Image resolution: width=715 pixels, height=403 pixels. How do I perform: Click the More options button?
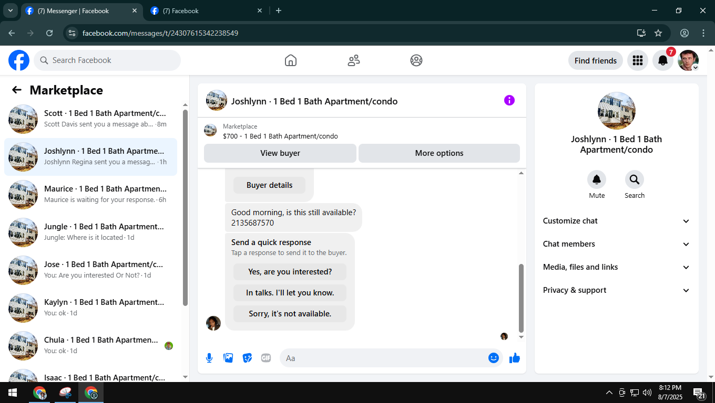pyautogui.click(x=439, y=153)
